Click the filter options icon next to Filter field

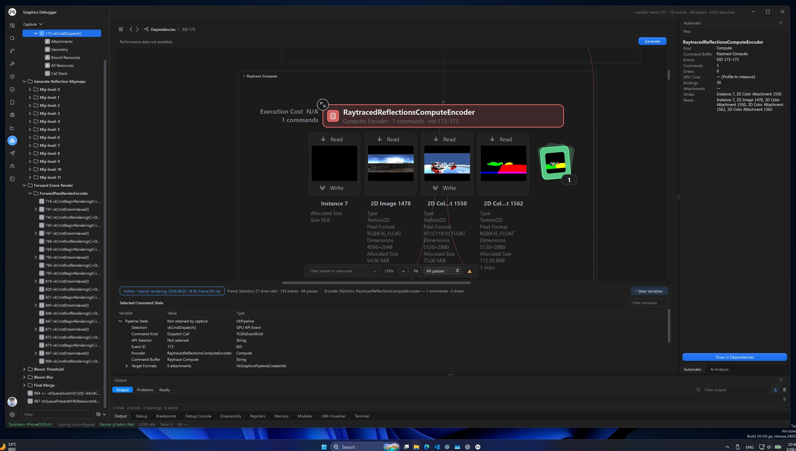pos(98,414)
